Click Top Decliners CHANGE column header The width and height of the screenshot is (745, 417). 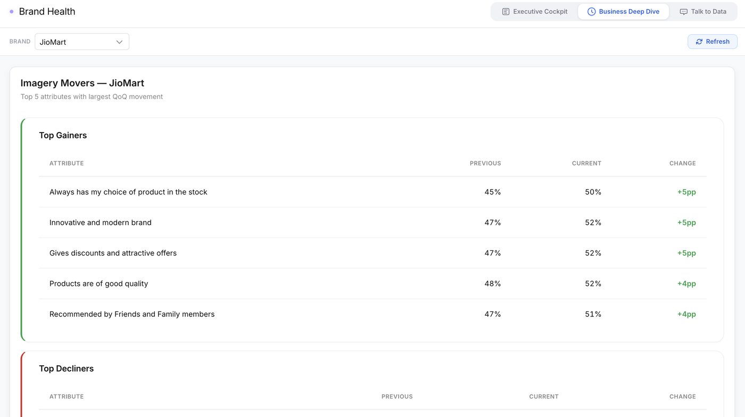(683, 397)
